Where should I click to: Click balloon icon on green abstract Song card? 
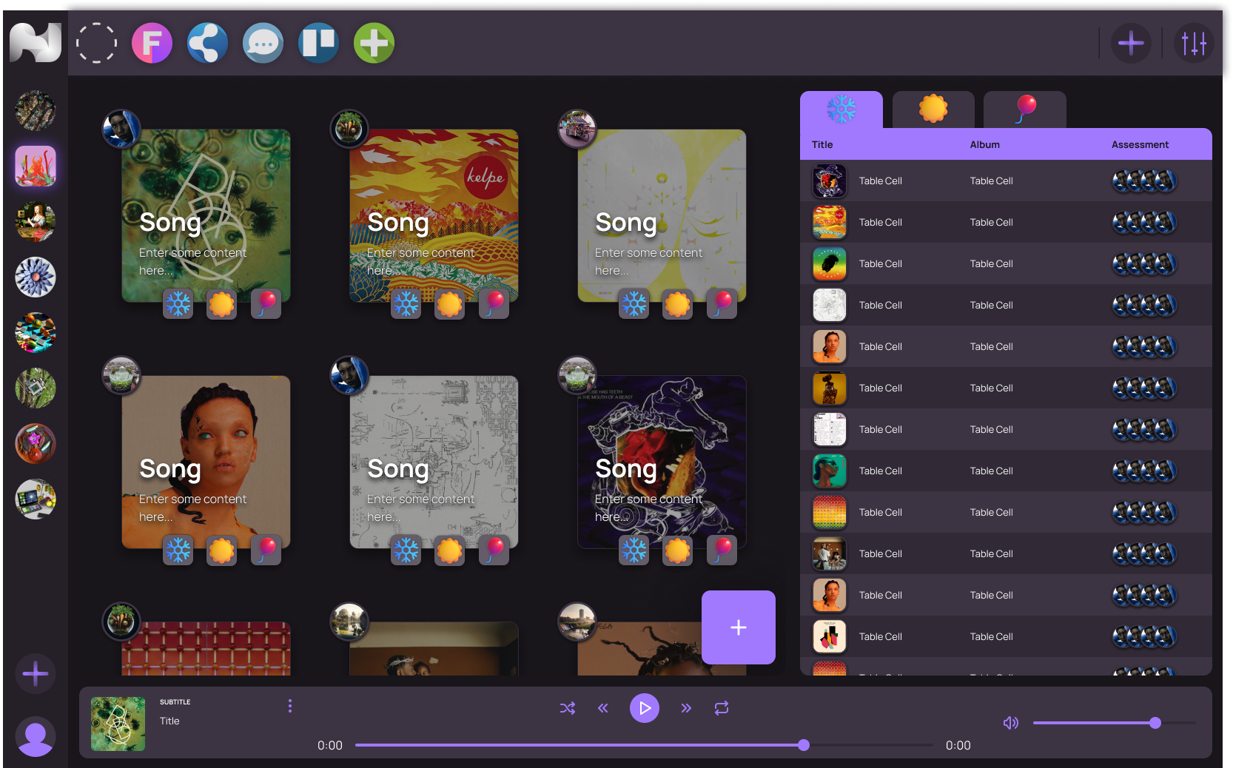266,303
